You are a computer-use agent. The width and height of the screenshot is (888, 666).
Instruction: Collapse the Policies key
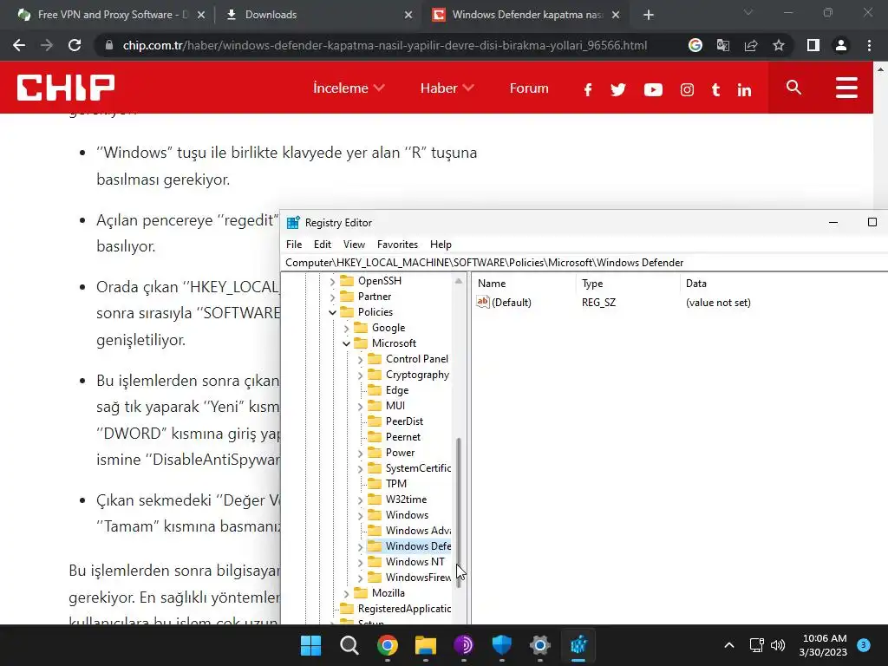pyautogui.click(x=332, y=312)
